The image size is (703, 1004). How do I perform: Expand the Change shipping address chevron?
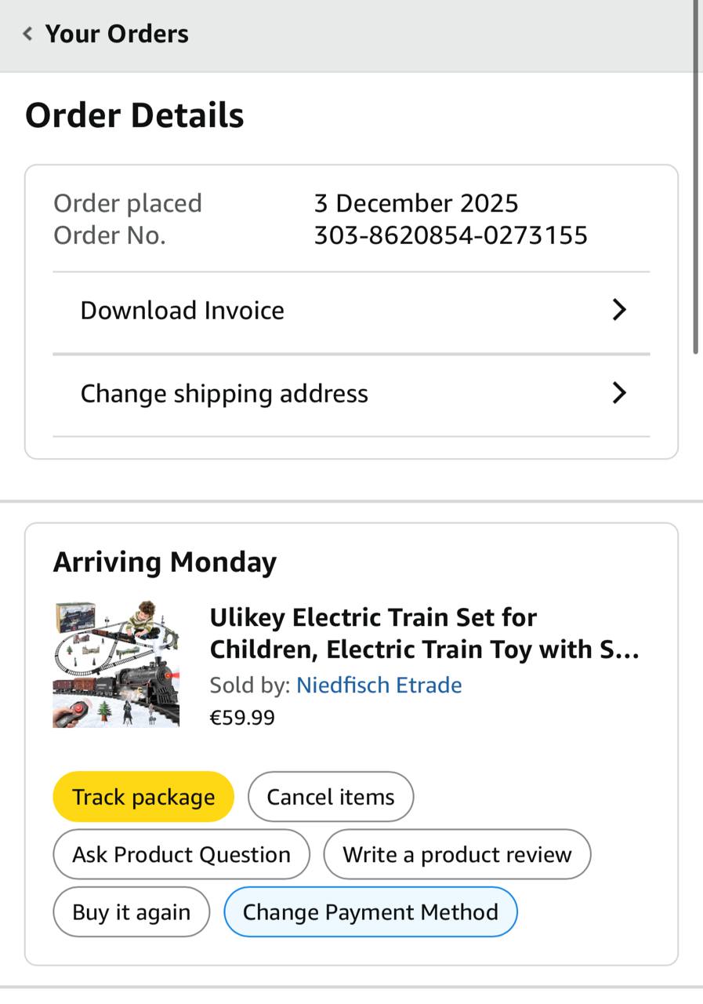click(x=618, y=393)
